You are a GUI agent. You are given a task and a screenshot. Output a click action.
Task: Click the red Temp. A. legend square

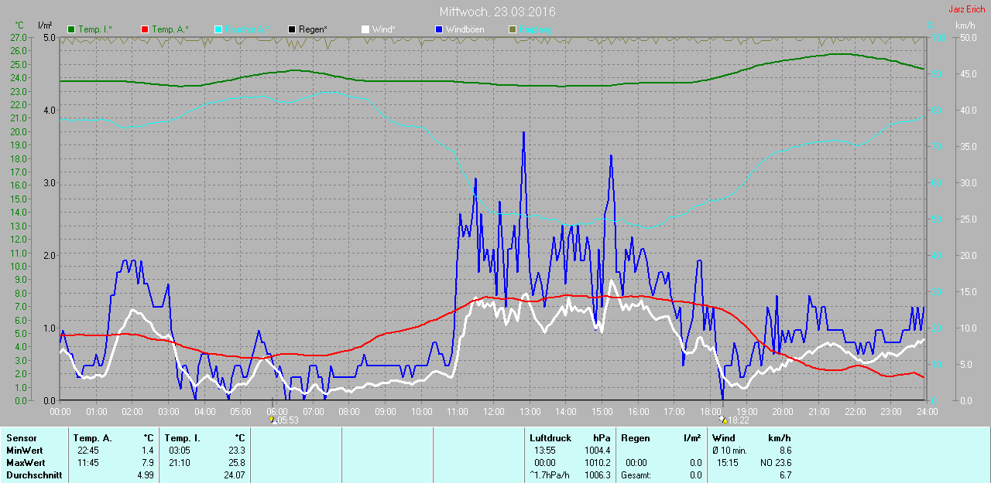click(x=145, y=29)
